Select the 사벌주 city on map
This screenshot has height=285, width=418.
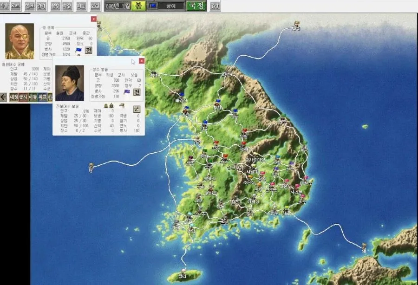pos(253,169)
